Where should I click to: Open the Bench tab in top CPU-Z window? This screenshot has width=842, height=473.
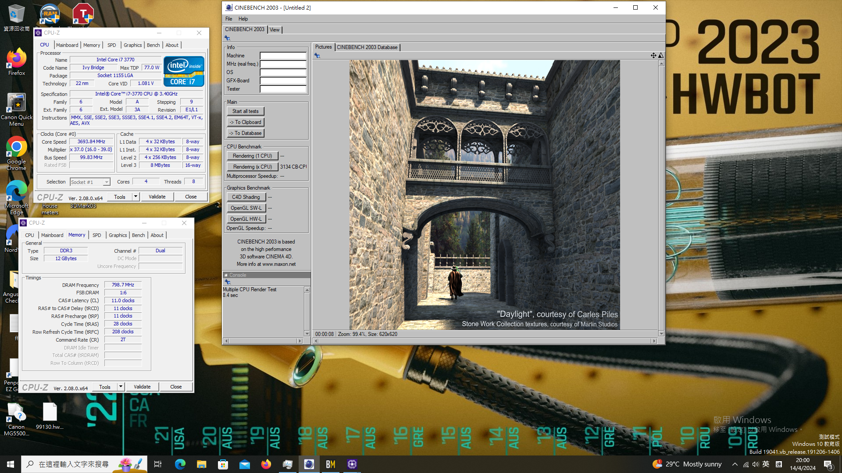(153, 45)
